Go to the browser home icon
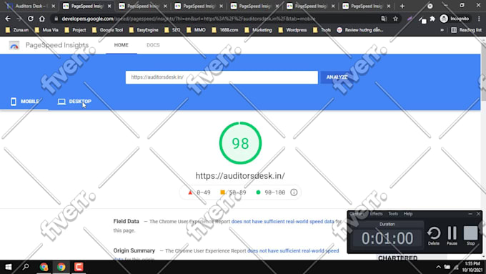The height and width of the screenshot is (274, 486). [x=42, y=19]
